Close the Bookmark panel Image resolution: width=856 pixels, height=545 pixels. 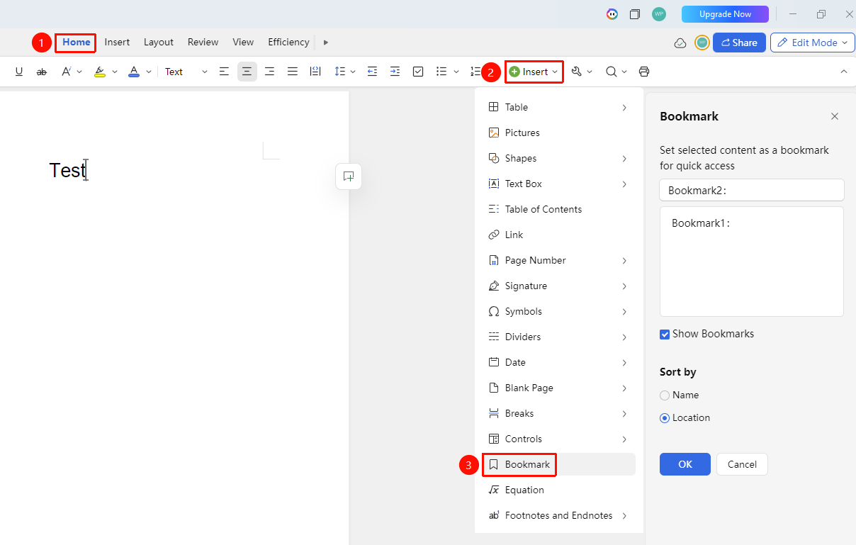(835, 116)
